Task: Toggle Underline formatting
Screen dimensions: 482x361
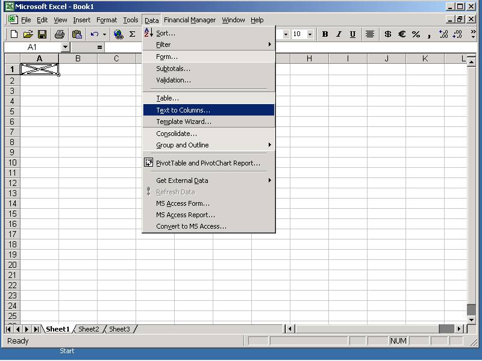Action: click(352, 34)
